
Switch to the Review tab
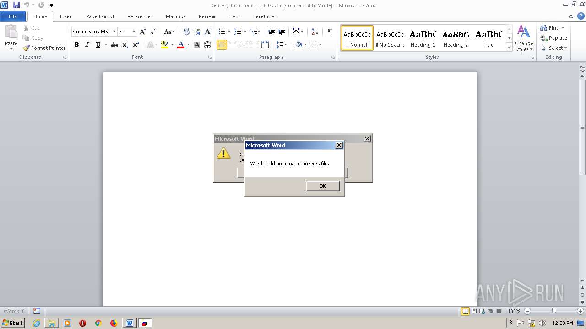(207, 16)
